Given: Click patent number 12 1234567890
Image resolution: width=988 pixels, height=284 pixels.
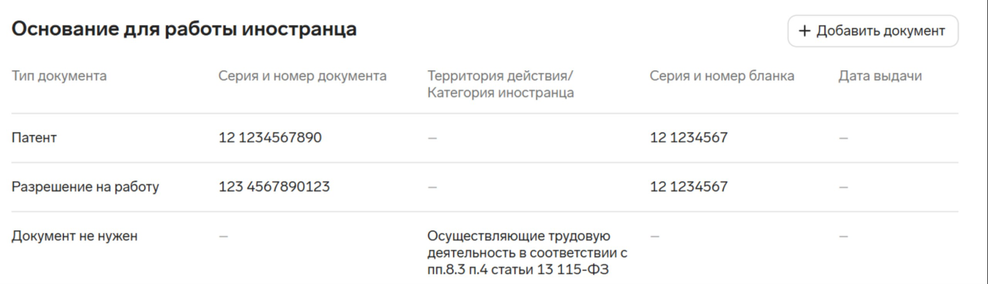Looking at the screenshot, I should [270, 138].
